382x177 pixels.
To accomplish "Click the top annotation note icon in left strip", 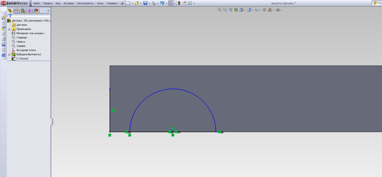I will [4, 18].
